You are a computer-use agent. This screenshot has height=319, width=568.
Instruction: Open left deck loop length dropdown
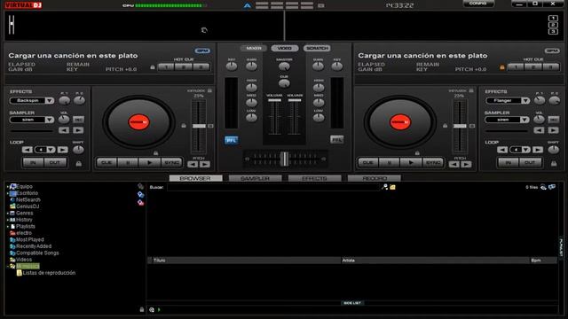click(x=51, y=150)
